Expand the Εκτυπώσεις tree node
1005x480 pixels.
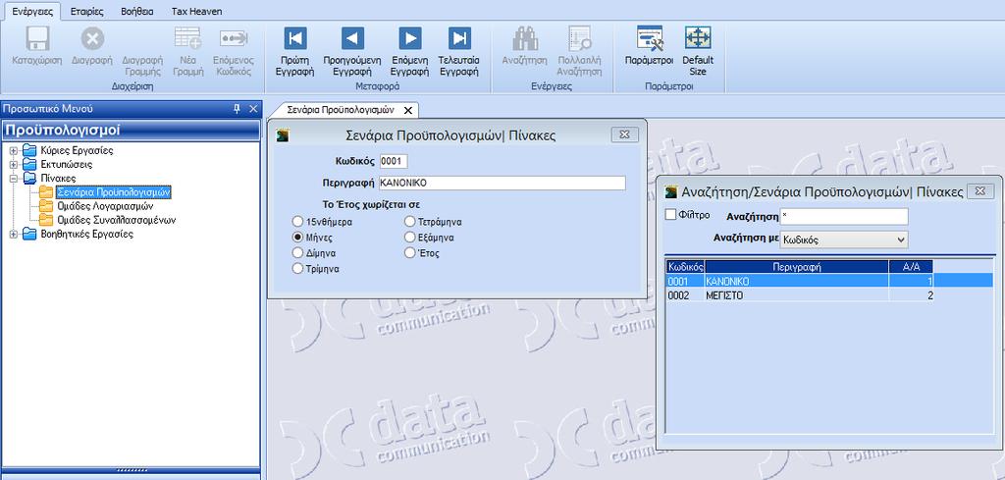(x=14, y=165)
